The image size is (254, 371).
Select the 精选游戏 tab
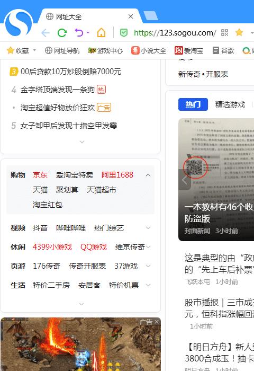coord(230,104)
